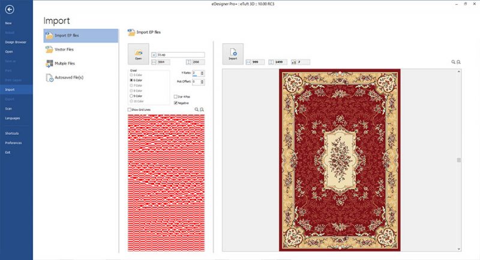Go back using the circled arrow icon
The height and width of the screenshot is (260, 480).
(10, 10)
